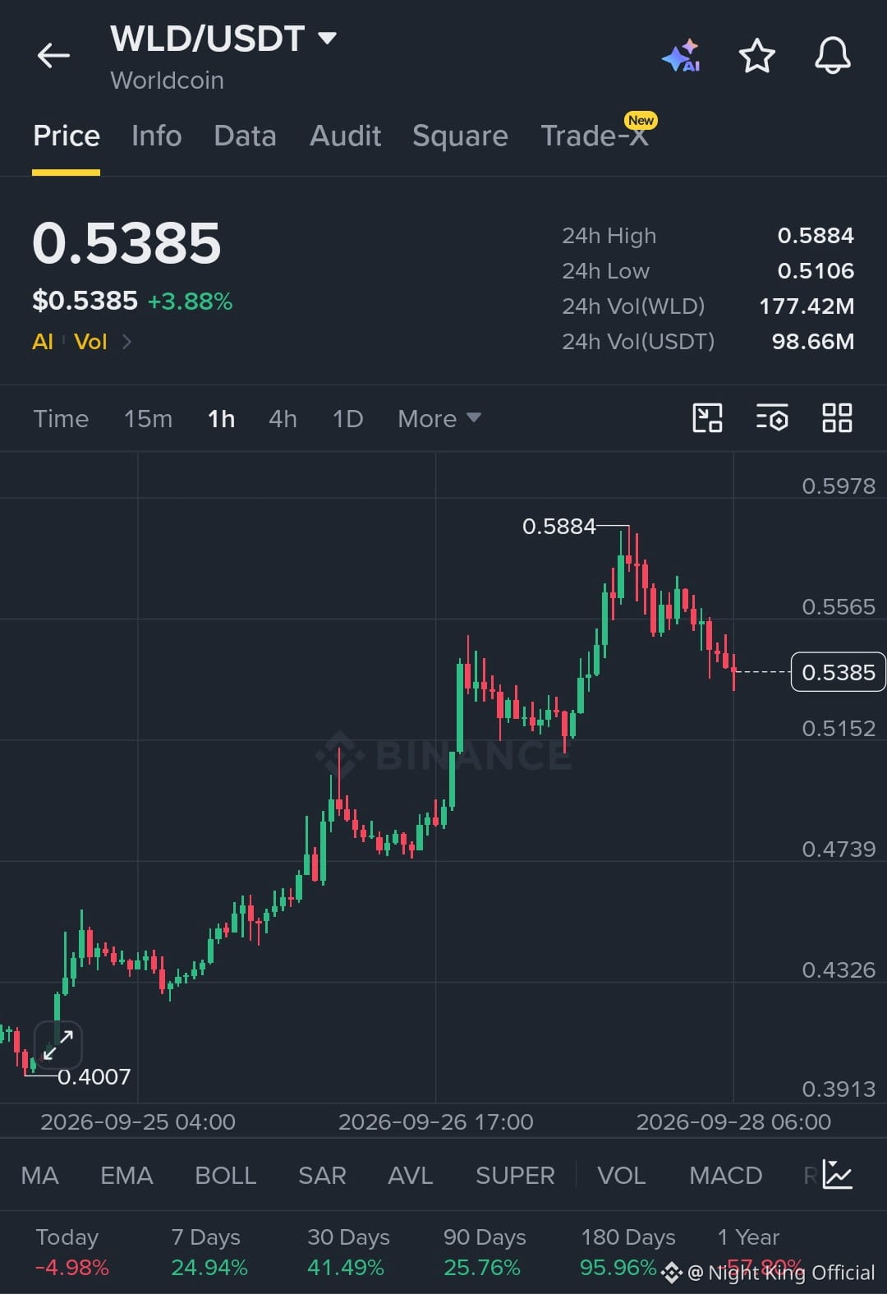Add WLD/USDT to favorites star
Image resolution: width=887 pixels, height=1294 pixels.
point(756,56)
